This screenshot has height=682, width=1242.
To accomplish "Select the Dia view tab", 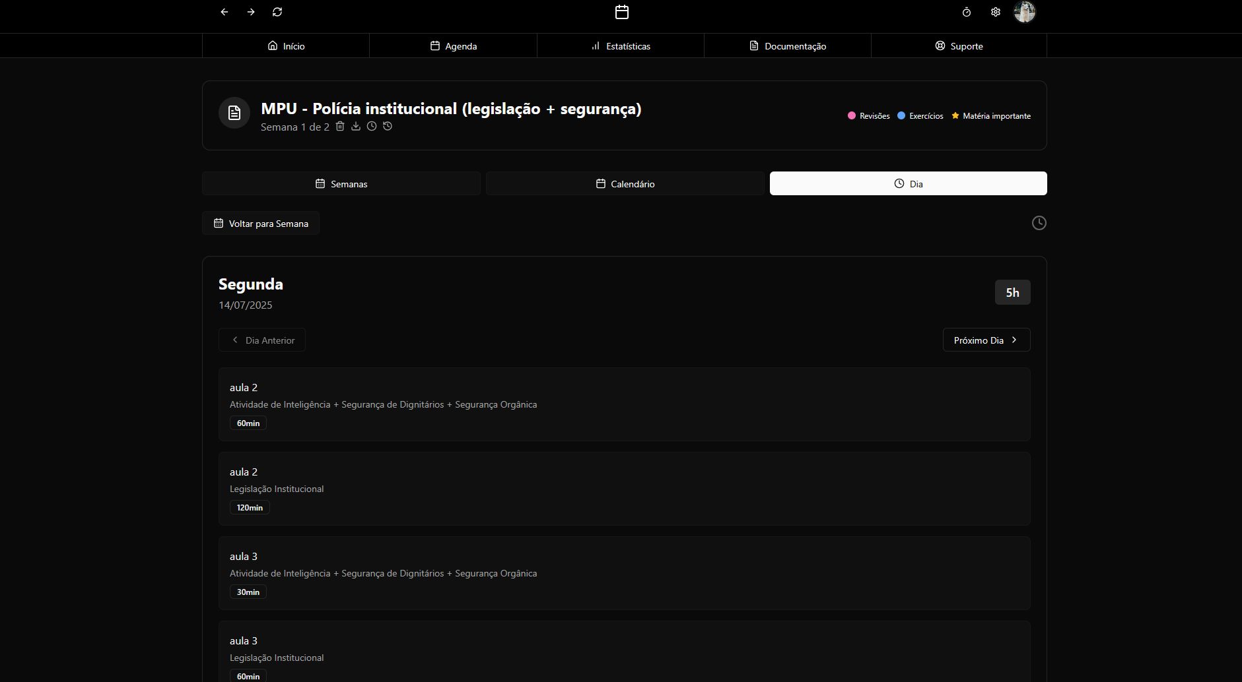I will point(909,183).
